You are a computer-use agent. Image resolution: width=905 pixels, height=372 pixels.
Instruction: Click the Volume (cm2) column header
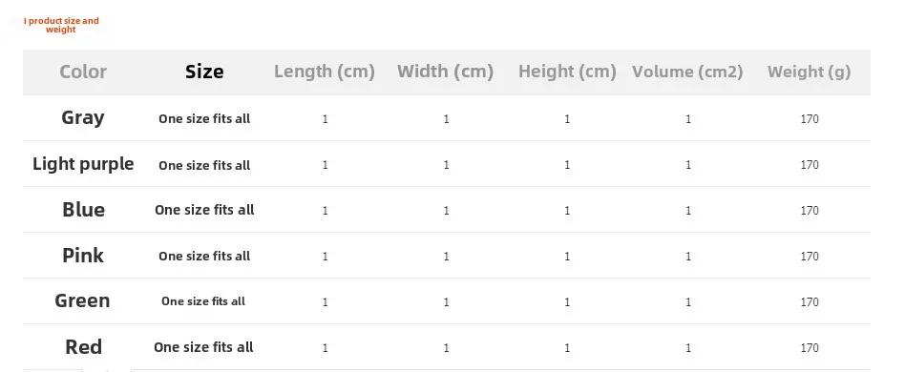687,72
